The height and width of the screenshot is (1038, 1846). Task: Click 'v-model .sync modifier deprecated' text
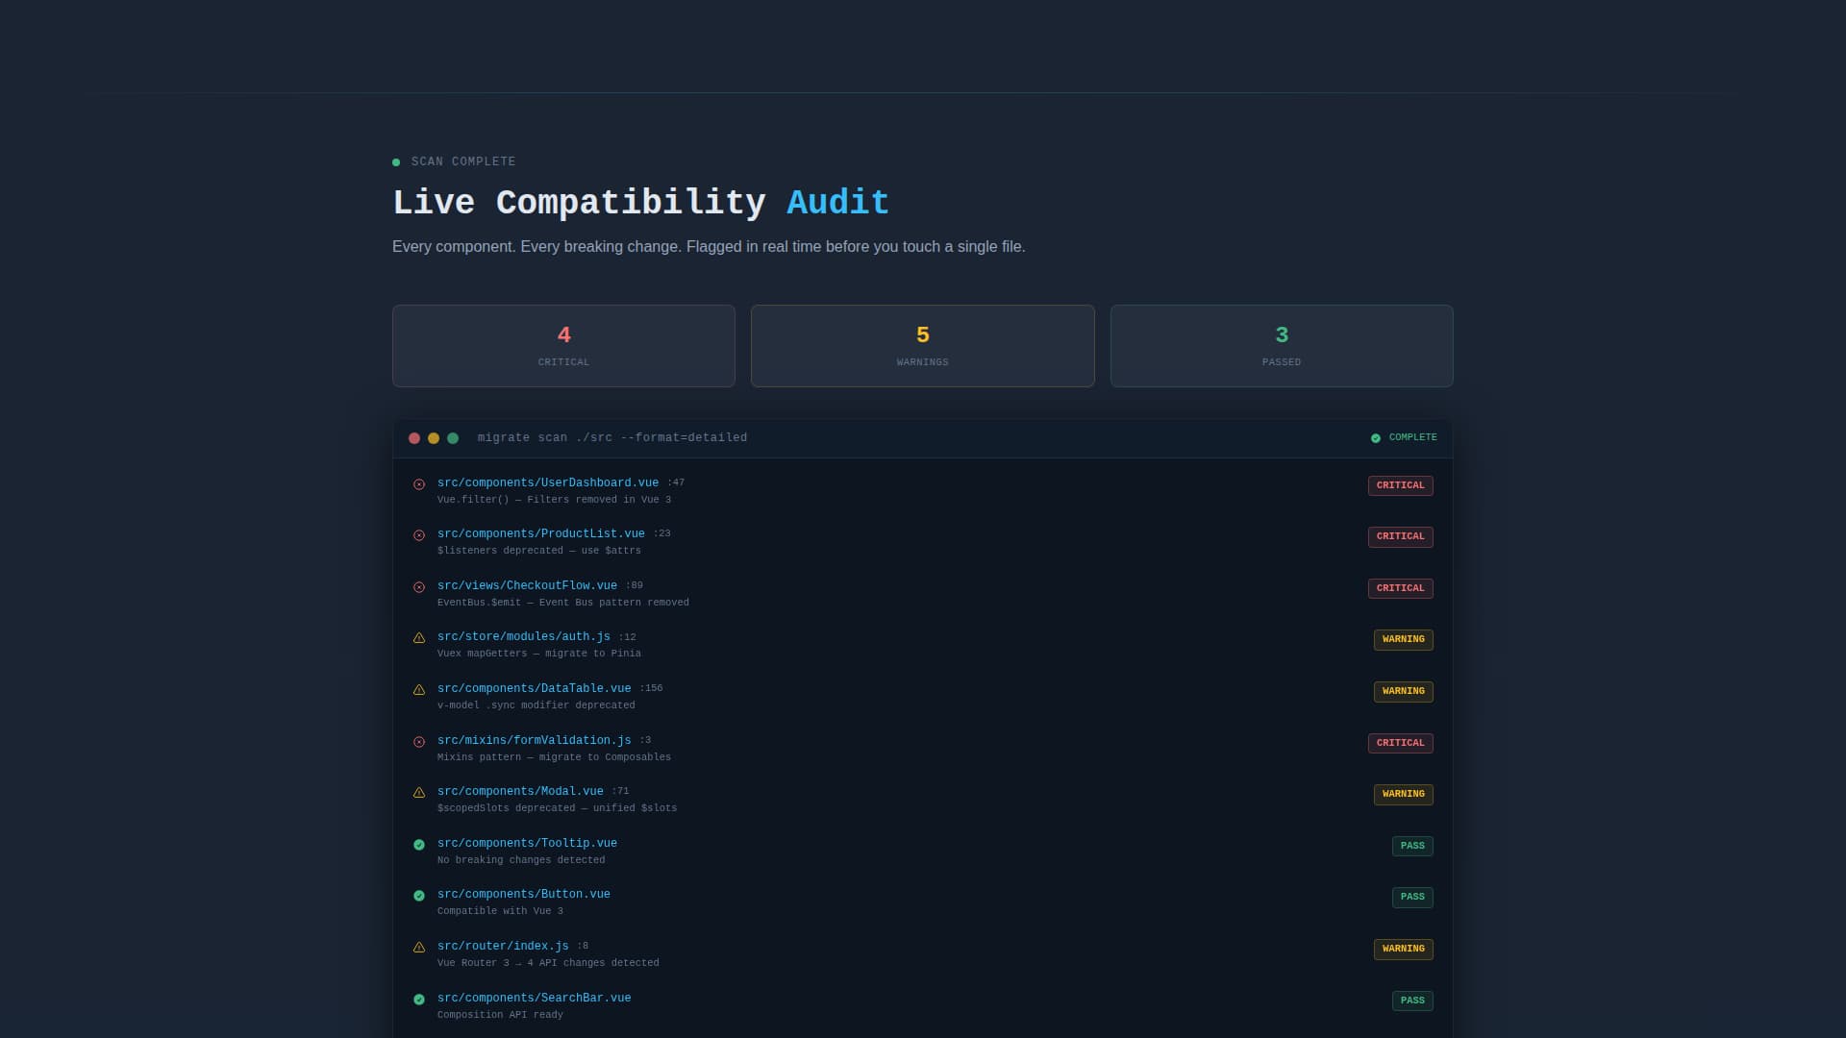click(x=536, y=705)
